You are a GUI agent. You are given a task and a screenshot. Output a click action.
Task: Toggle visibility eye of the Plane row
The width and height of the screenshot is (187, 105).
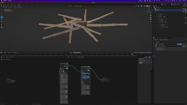184,10
